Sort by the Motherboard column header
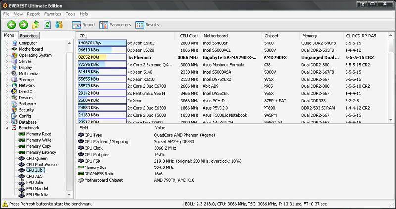 coord(231,36)
